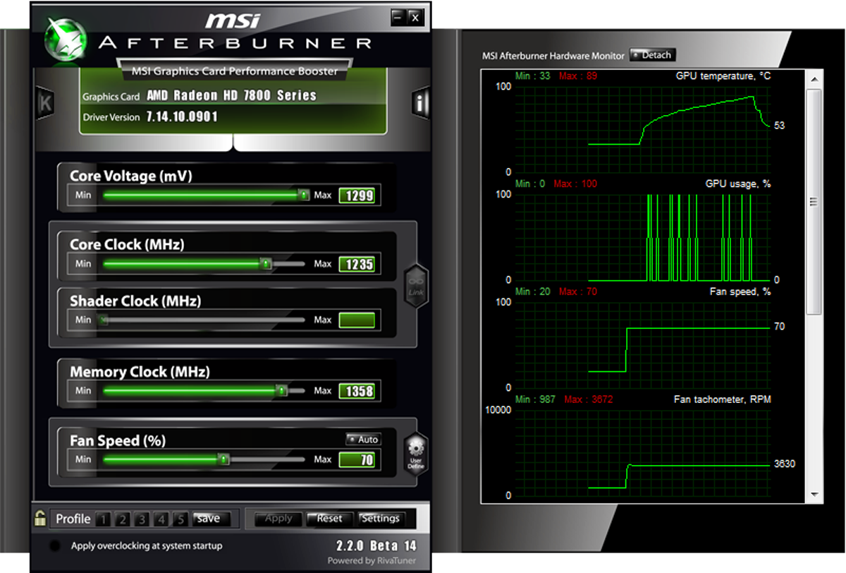Open the Settings dialog
This screenshot has width=846, height=573.
(381, 517)
